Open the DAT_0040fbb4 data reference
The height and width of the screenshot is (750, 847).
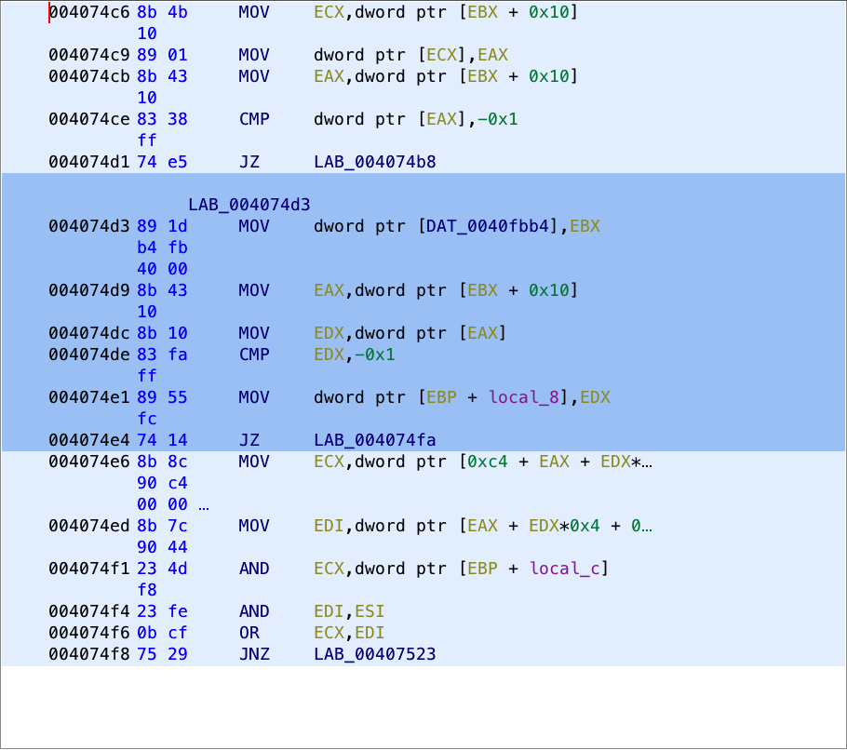(491, 226)
